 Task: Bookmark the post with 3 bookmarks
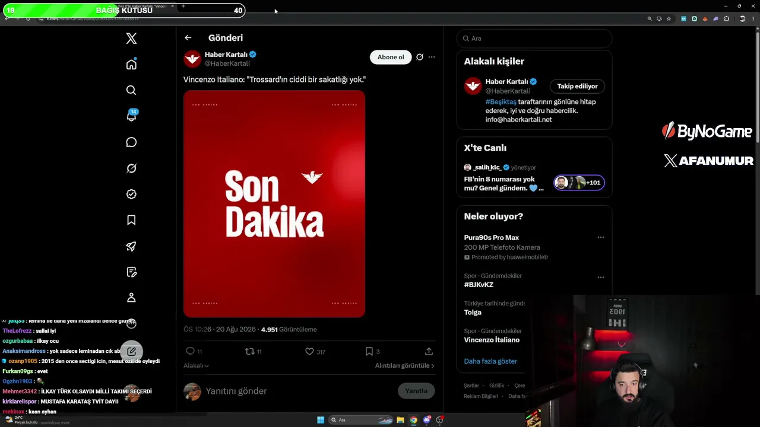point(369,351)
